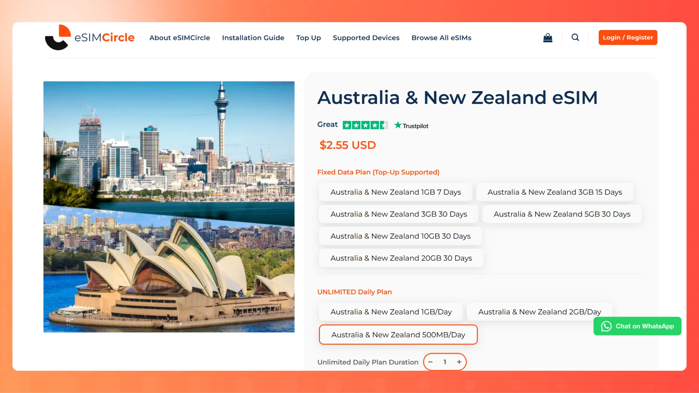Image resolution: width=699 pixels, height=393 pixels.
Task: Select Australia & New Zealand 1GB 7 Days
Action: 395,192
